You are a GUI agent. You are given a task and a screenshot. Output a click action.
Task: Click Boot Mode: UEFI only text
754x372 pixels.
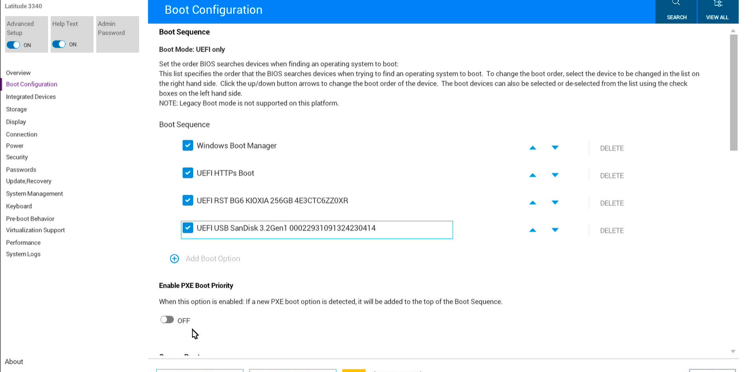(x=192, y=49)
